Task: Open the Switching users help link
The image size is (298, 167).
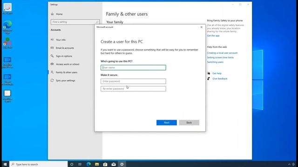Action: 215,62
